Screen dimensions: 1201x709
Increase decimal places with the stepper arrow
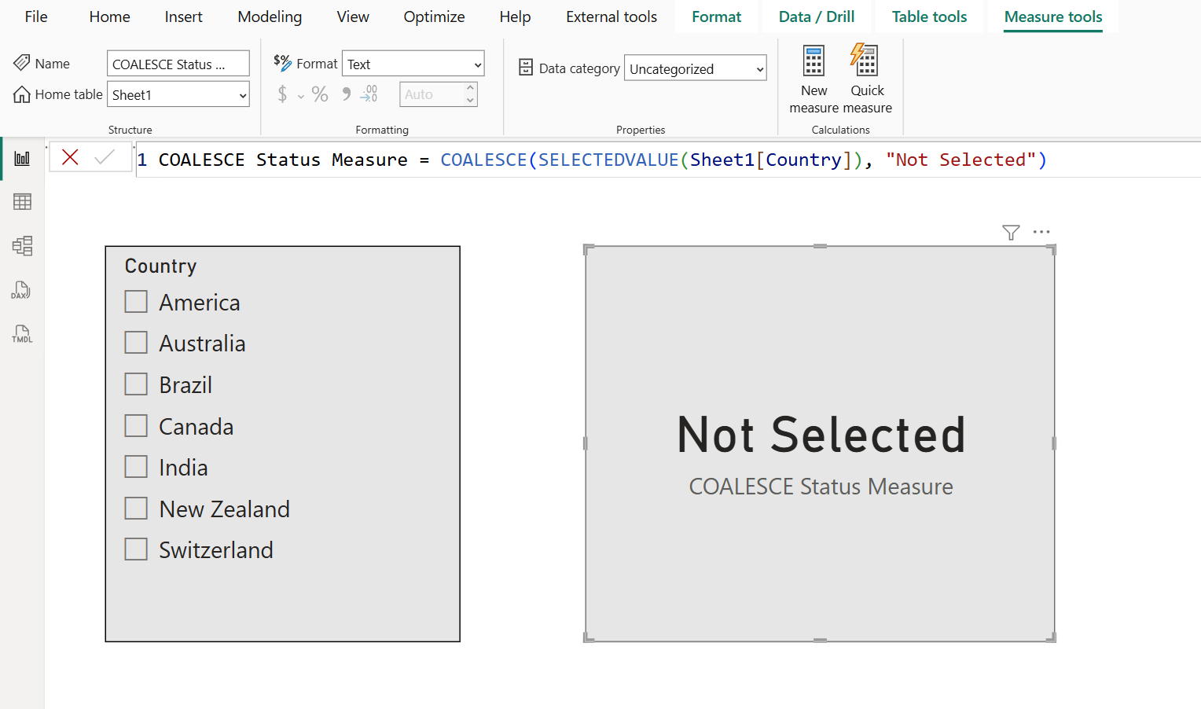click(470, 89)
